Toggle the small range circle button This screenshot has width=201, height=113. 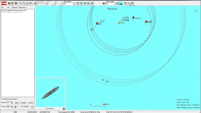pos(42,3)
